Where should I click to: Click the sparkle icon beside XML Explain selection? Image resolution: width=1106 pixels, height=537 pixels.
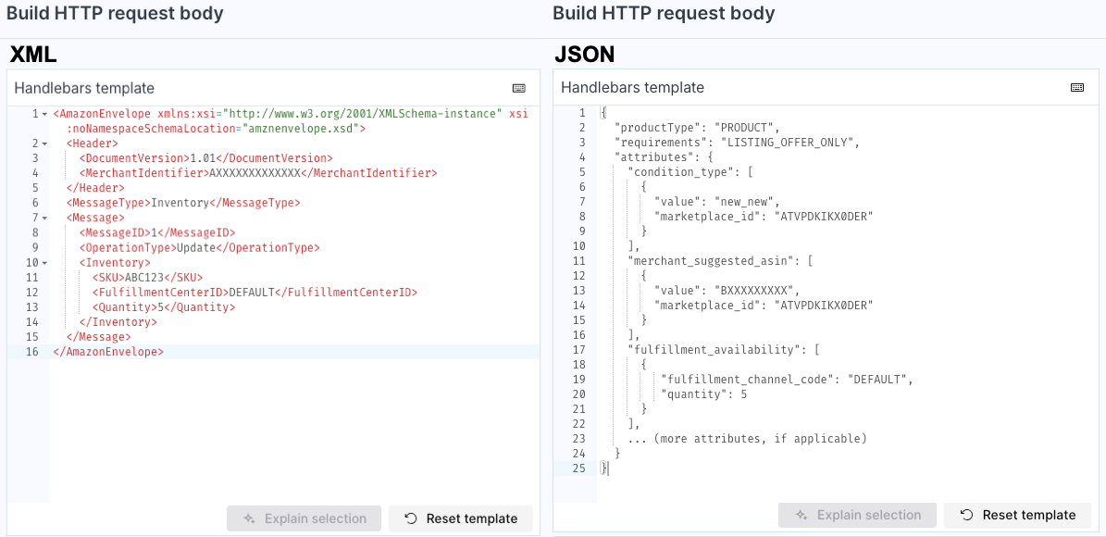pos(250,518)
